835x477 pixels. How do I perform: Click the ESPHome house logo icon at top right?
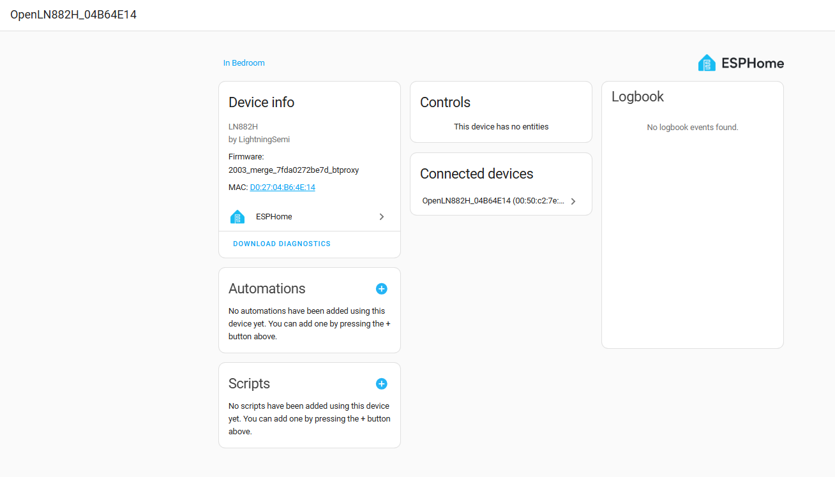coord(707,63)
